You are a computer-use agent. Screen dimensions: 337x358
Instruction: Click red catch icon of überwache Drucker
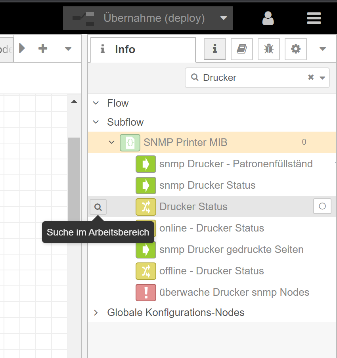tap(146, 293)
